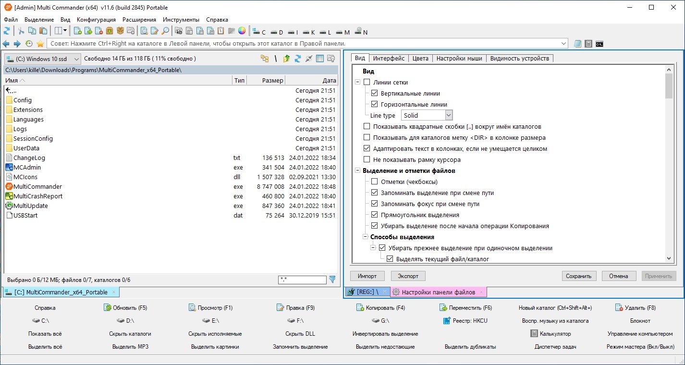Click the *.* filter input field

tap(302, 280)
